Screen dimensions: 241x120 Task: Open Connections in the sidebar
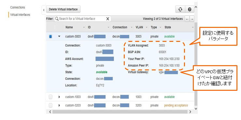(x=18, y=7)
